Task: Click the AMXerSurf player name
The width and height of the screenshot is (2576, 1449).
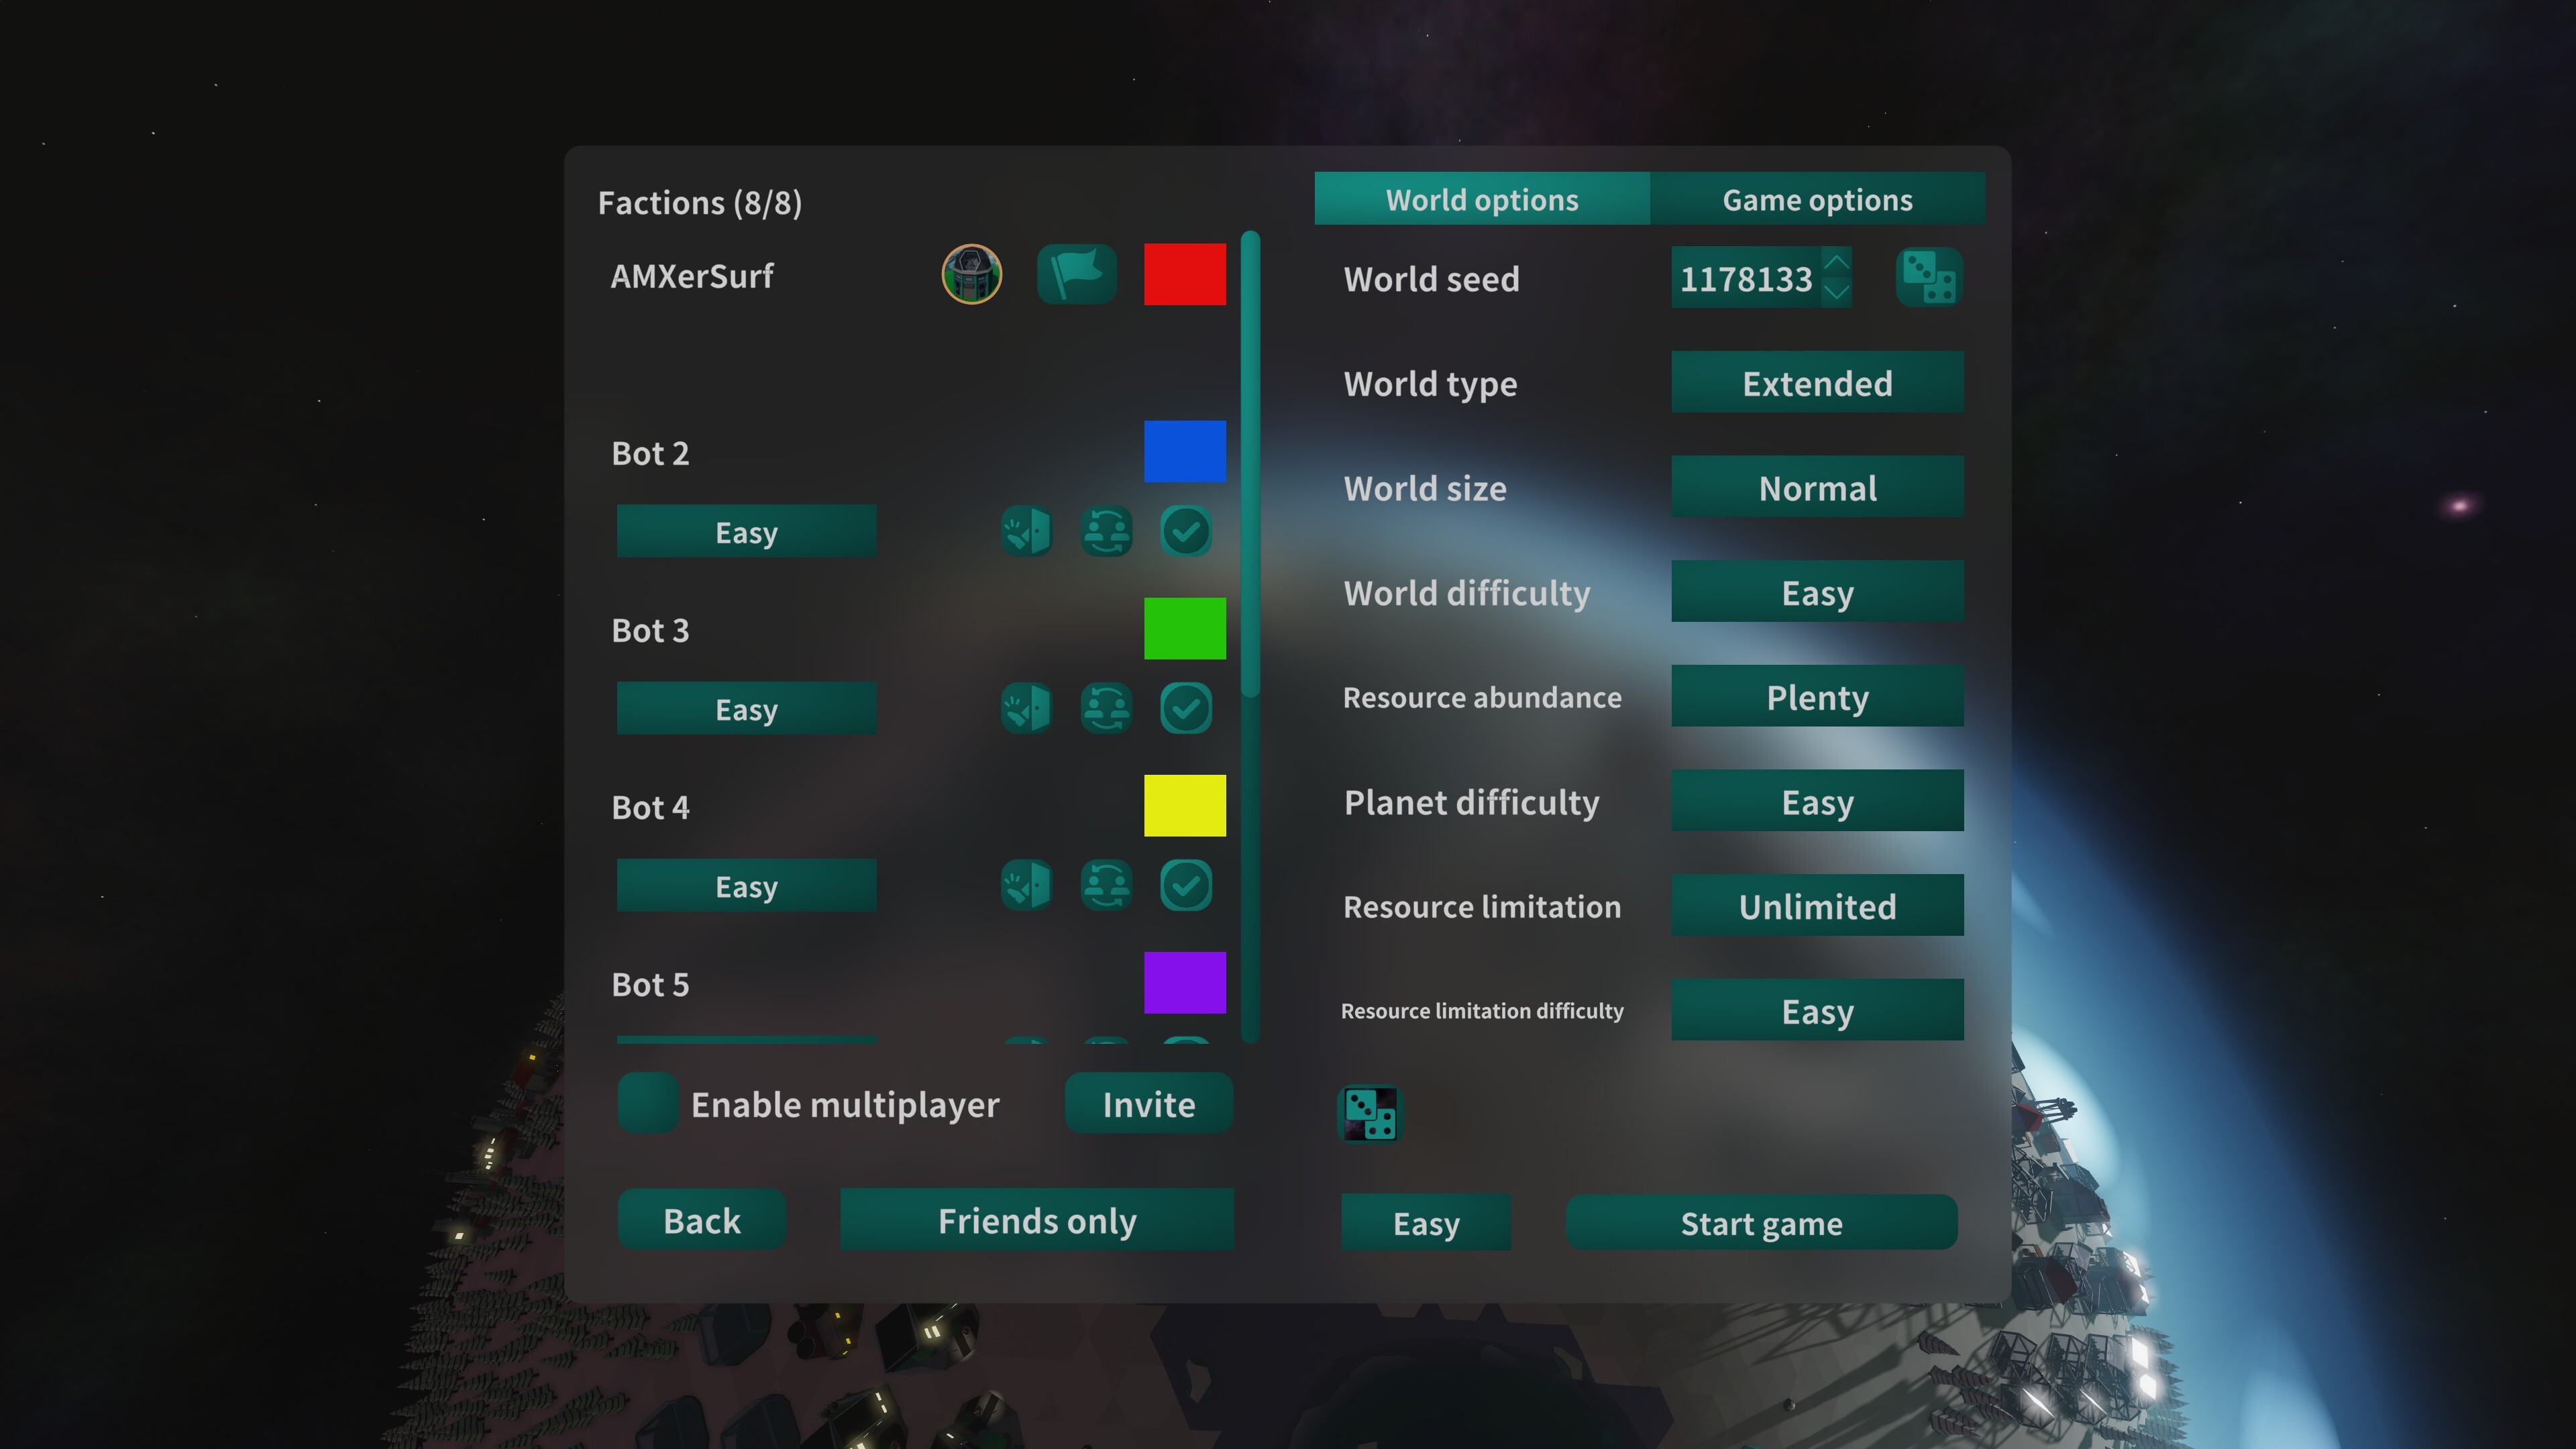Action: coord(692,276)
